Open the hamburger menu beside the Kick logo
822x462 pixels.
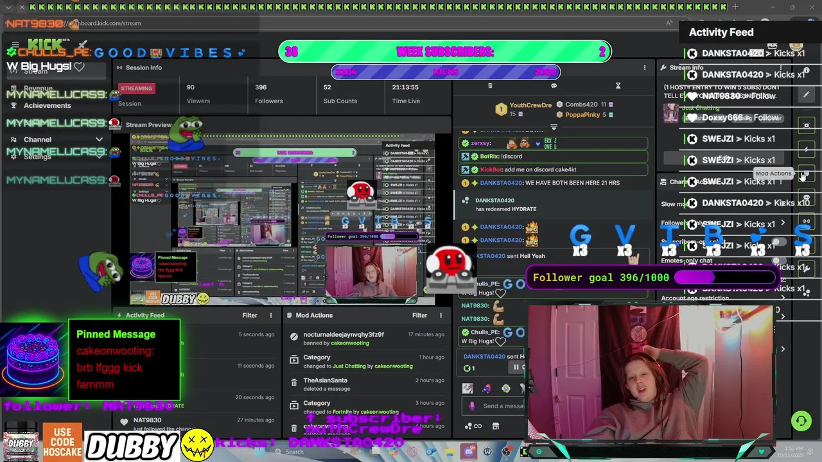[15, 44]
